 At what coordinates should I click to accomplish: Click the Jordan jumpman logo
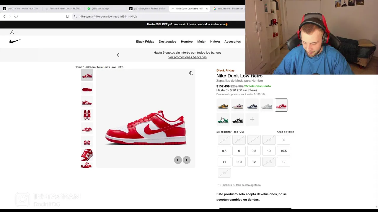coord(12,32)
